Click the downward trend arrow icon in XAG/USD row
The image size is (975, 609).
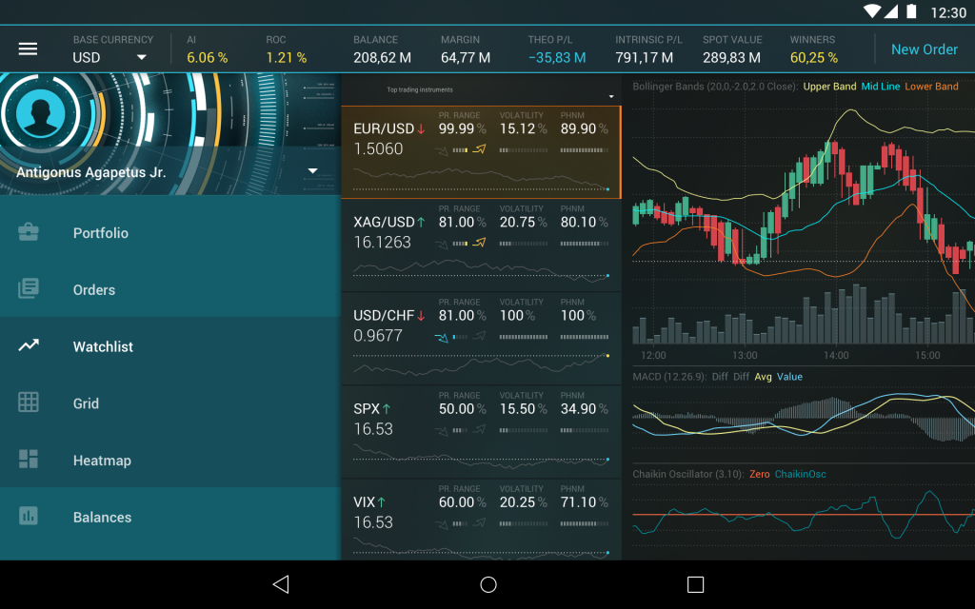(x=443, y=244)
